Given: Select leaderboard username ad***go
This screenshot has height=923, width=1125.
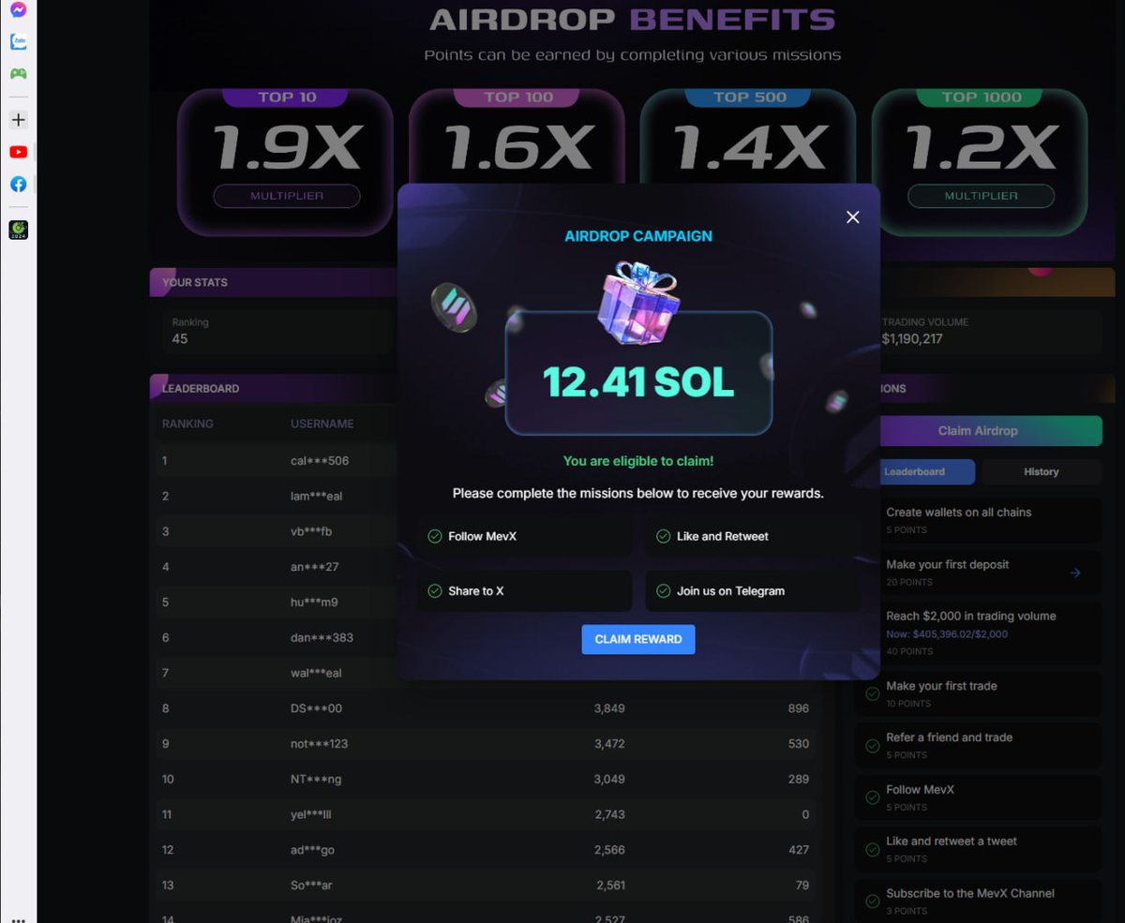Looking at the screenshot, I should pos(312,850).
